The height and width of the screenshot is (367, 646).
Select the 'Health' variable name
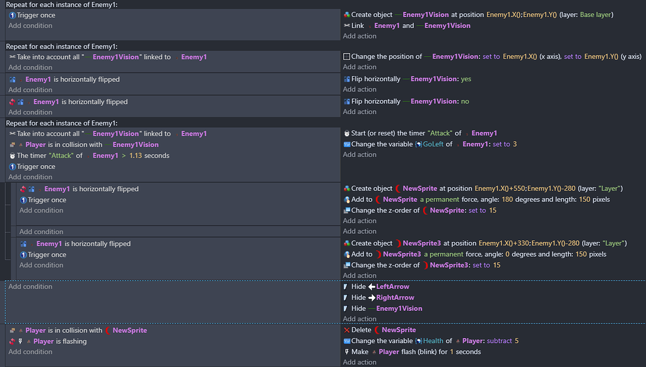tap(433, 341)
